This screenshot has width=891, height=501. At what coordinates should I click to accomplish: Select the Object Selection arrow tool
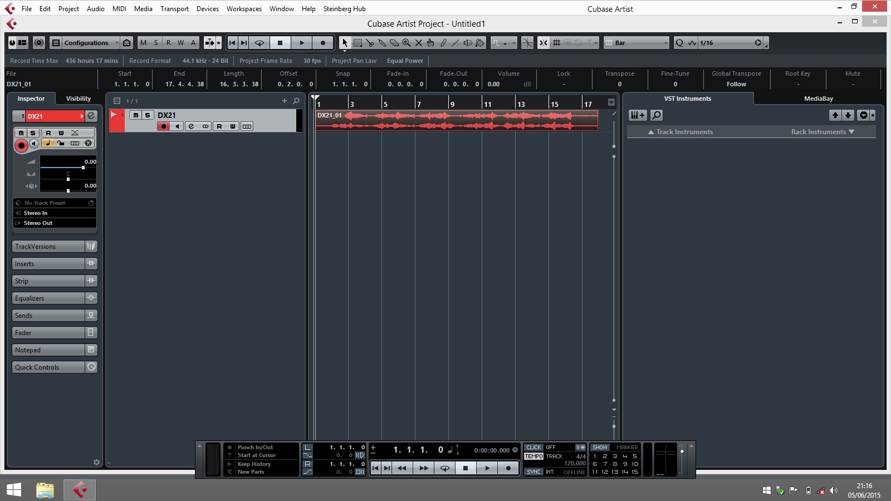pyautogui.click(x=345, y=43)
